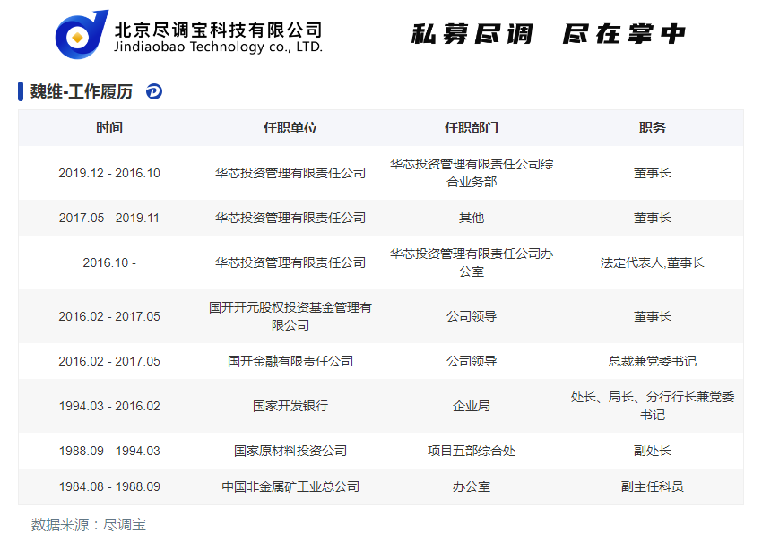The height and width of the screenshot is (542, 762).
Task: Click the 北京尽调宝科技有限公司 company name
Action: pos(218,30)
